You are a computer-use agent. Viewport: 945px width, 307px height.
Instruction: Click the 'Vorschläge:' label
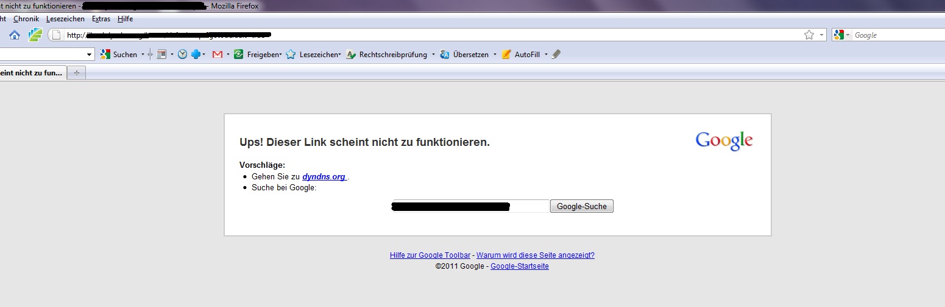coord(262,165)
